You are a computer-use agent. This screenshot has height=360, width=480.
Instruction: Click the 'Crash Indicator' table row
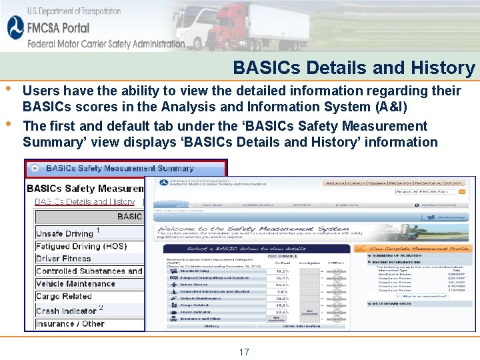pos(90,311)
